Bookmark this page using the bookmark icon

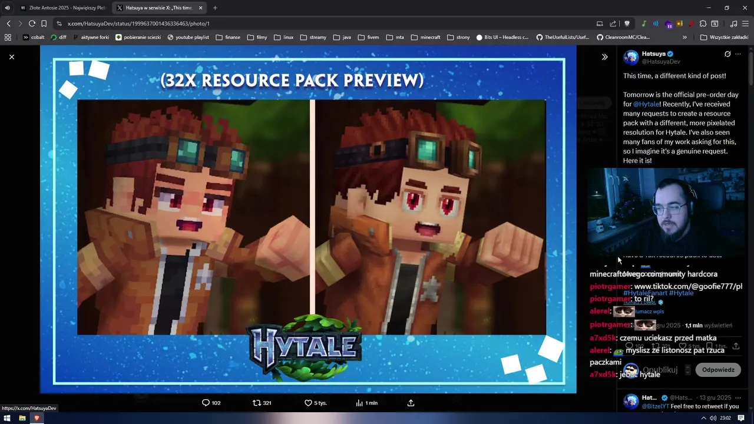coord(44,24)
